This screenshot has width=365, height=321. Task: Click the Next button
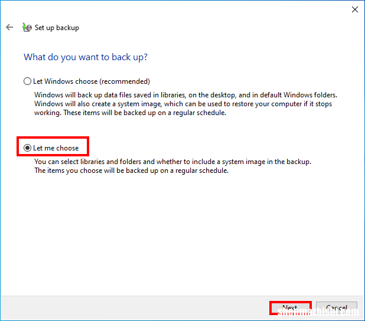(290, 308)
